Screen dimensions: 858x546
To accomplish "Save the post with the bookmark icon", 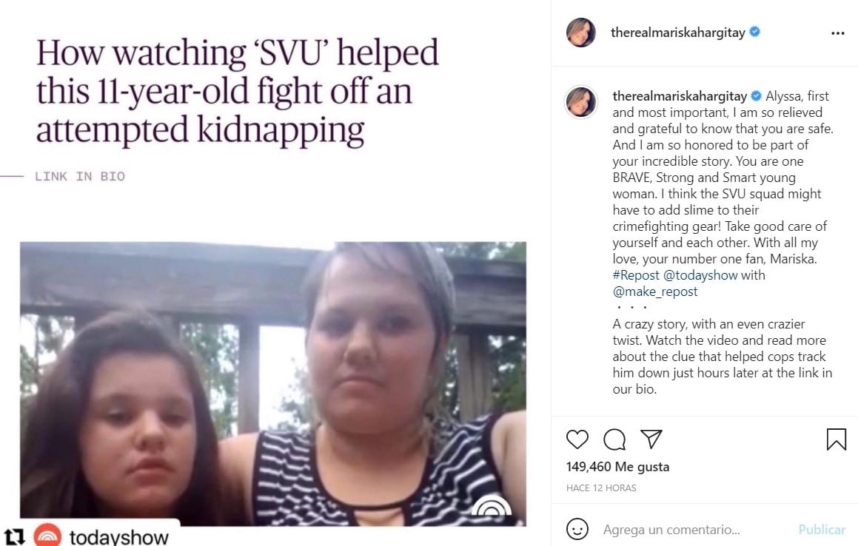I will 836,439.
